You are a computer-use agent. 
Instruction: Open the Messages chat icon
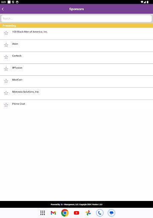111,213
